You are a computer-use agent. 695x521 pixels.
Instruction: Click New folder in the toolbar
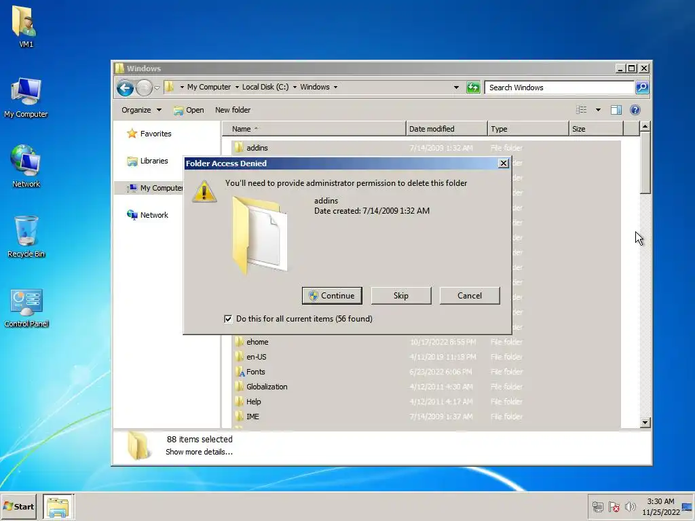click(233, 110)
